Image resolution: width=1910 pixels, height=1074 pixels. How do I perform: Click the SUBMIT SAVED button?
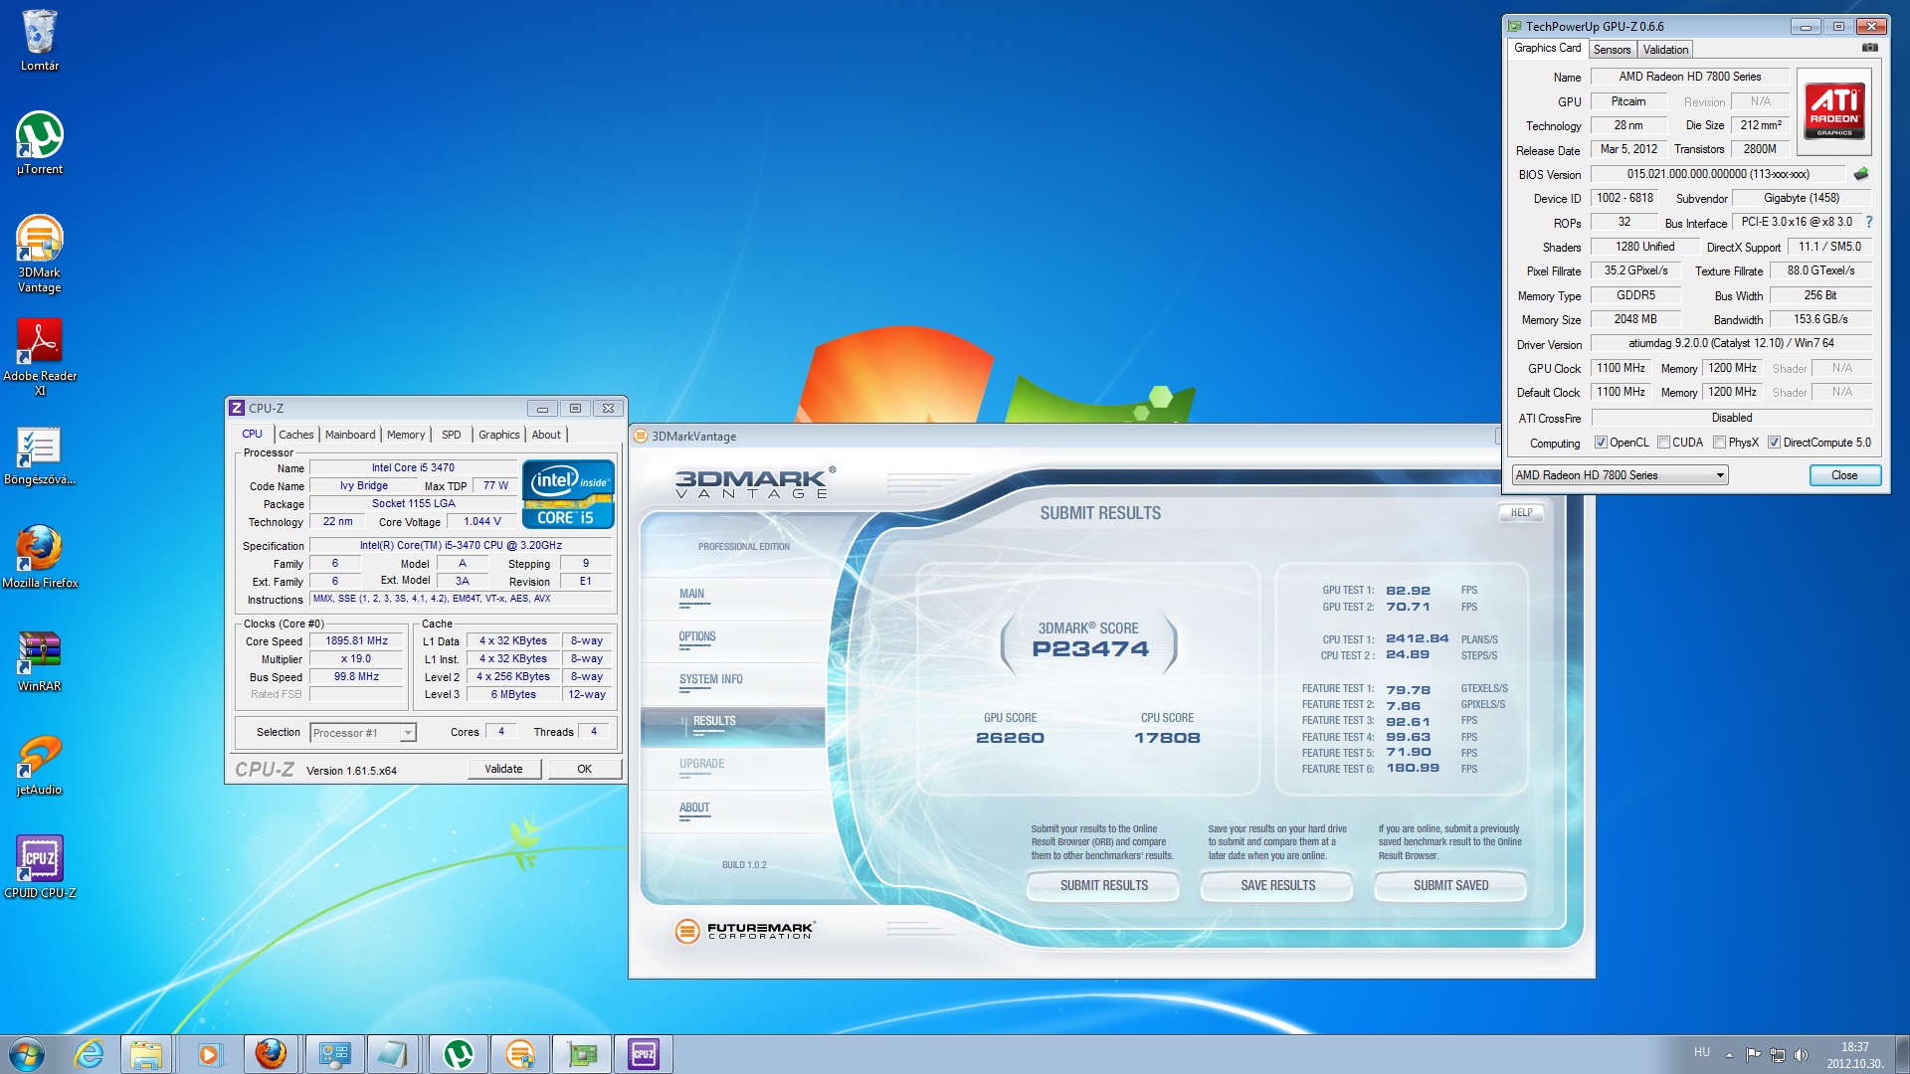click(x=1450, y=885)
